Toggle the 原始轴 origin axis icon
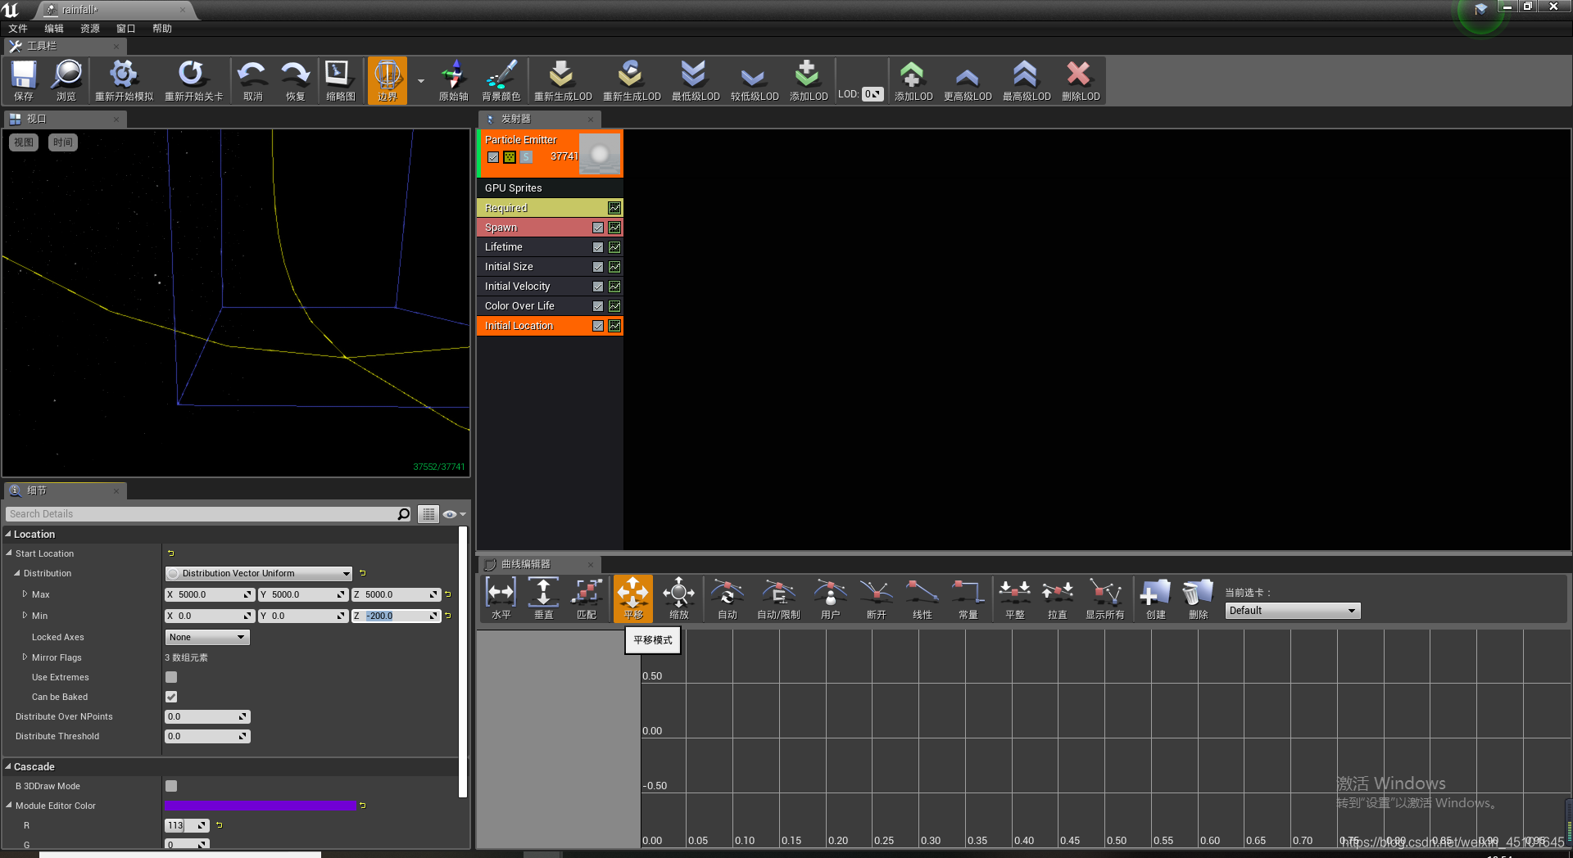Screen dimensions: 1573x858 pyautogui.click(x=453, y=79)
